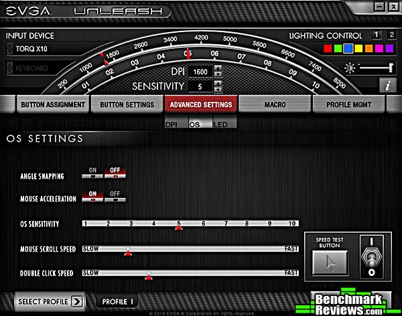
Task: Click the info icon
Action: pos(387,85)
